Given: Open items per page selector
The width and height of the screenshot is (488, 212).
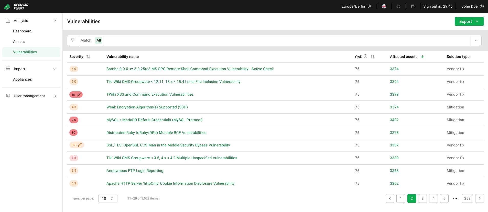Looking at the screenshot, I should coord(108,198).
